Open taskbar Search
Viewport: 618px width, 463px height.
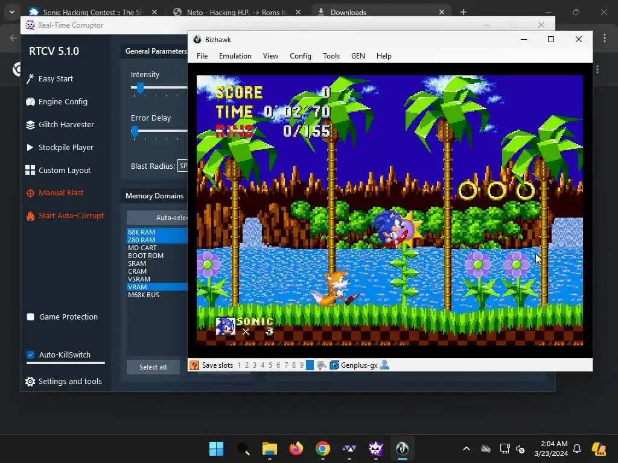pyautogui.click(x=243, y=449)
